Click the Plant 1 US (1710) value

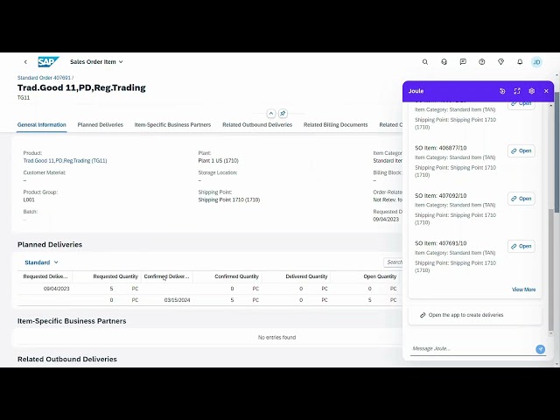(218, 161)
